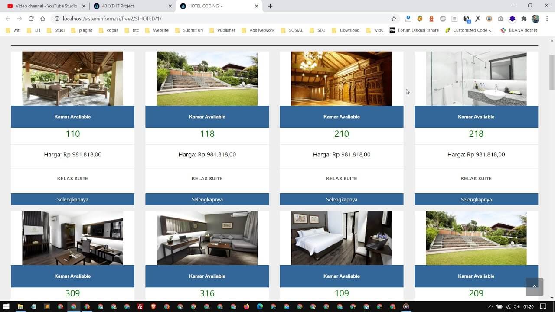Expand the SEO bookmarks folder

317,30
